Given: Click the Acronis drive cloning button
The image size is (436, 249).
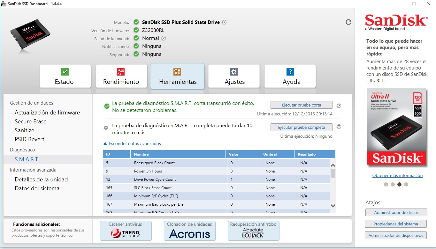Looking at the screenshot, I should point(190,231).
